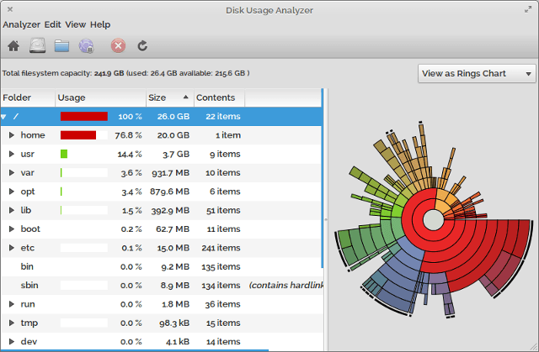Screen dimensions: 539x352
Task: Open the View as Rings Chart dropdown
Action: point(477,73)
